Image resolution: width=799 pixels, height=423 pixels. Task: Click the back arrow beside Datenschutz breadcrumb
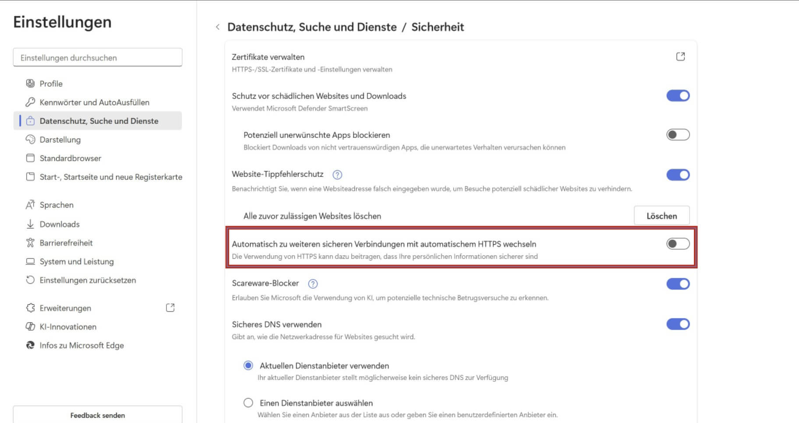pos(218,27)
